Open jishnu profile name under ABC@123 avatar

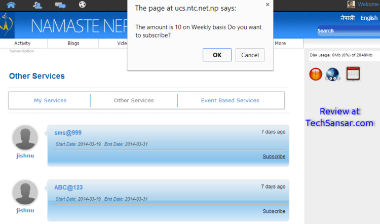click(25, 210)
